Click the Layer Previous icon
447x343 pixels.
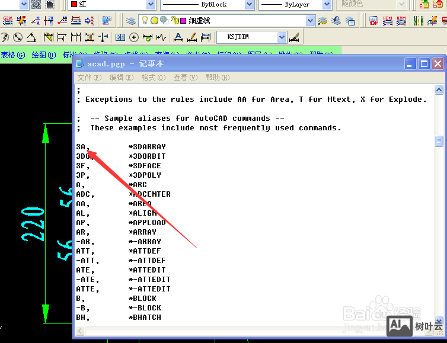point(336,21)
